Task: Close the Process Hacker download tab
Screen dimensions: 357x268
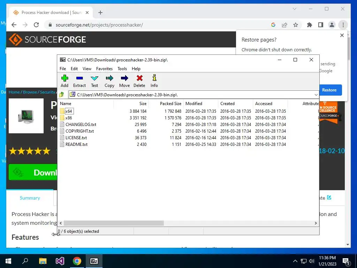Action: pos(87,13)
